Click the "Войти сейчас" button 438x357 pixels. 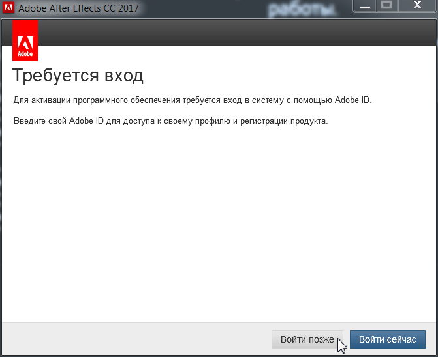click(388, 339)
